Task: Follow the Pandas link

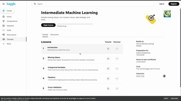Action: 139,46
